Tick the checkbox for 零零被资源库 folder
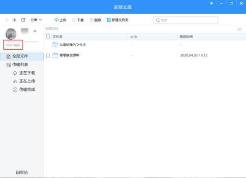The width and height of the screenshot is (246, 178). 48,56
